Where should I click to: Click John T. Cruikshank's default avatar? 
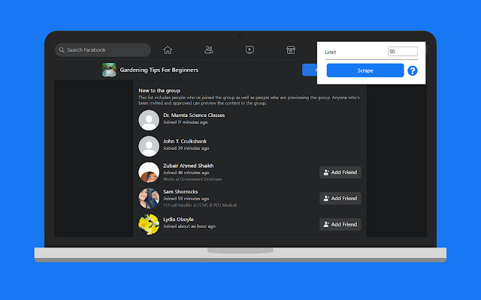(x=149, y=145)
